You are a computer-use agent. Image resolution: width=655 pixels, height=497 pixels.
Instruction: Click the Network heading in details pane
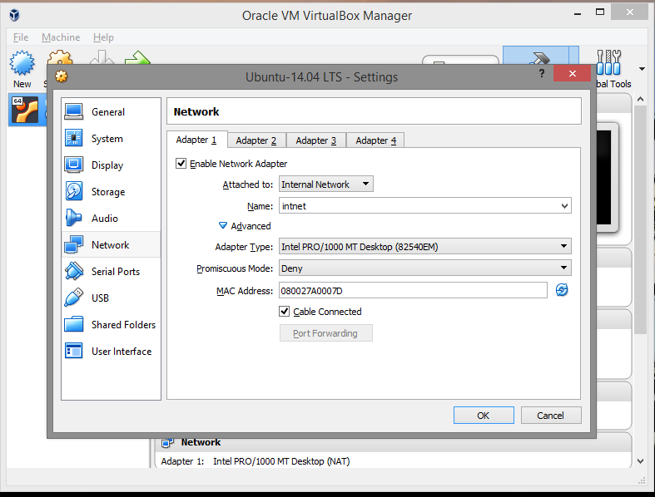(201, 442)
